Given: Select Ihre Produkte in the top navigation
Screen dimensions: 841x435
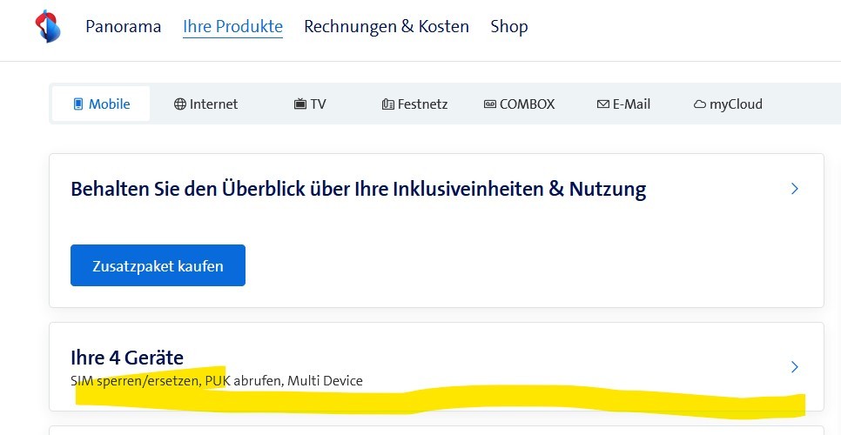Looking at the screenshot, I should tap(232, 27).
